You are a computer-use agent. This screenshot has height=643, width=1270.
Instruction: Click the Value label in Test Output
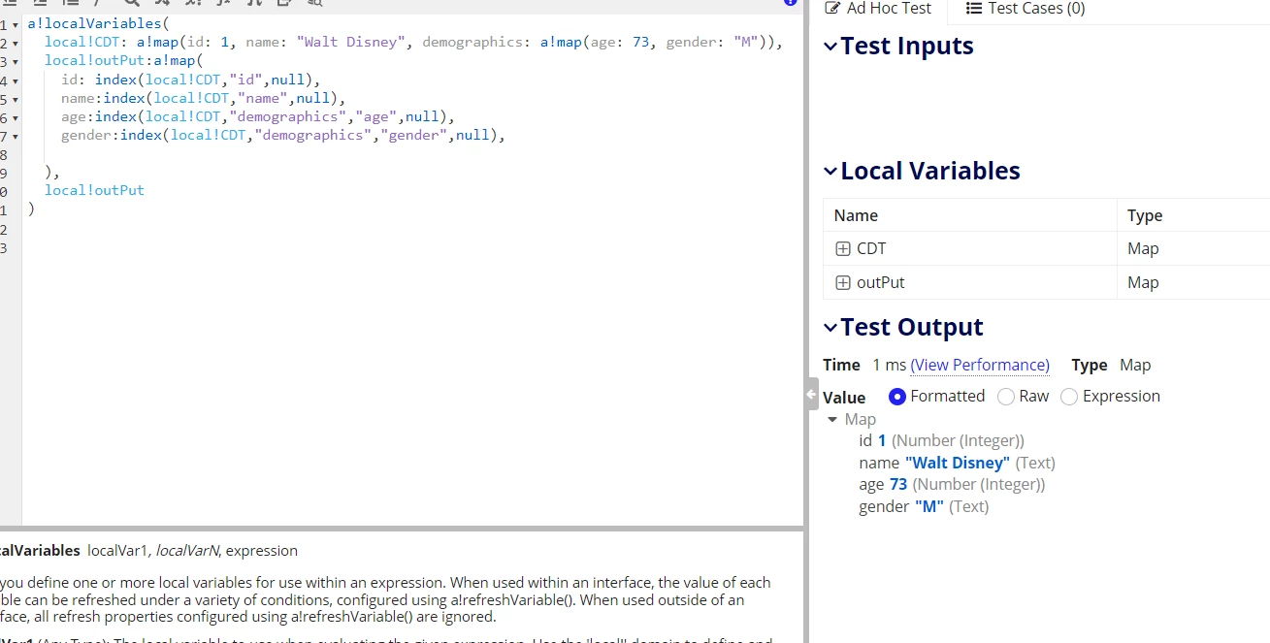(x=844, y=398)
